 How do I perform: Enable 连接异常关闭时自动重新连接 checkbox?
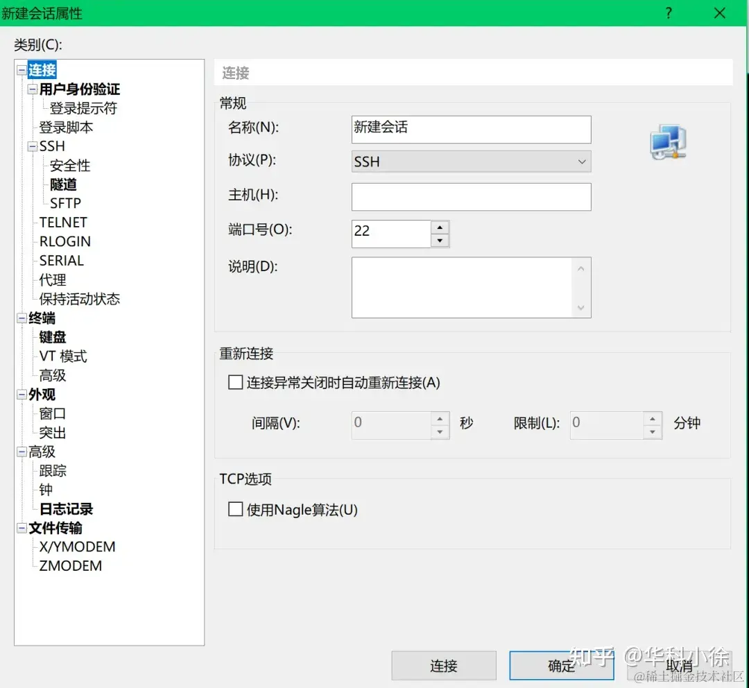pyautogui.click(x=236, y=382)
